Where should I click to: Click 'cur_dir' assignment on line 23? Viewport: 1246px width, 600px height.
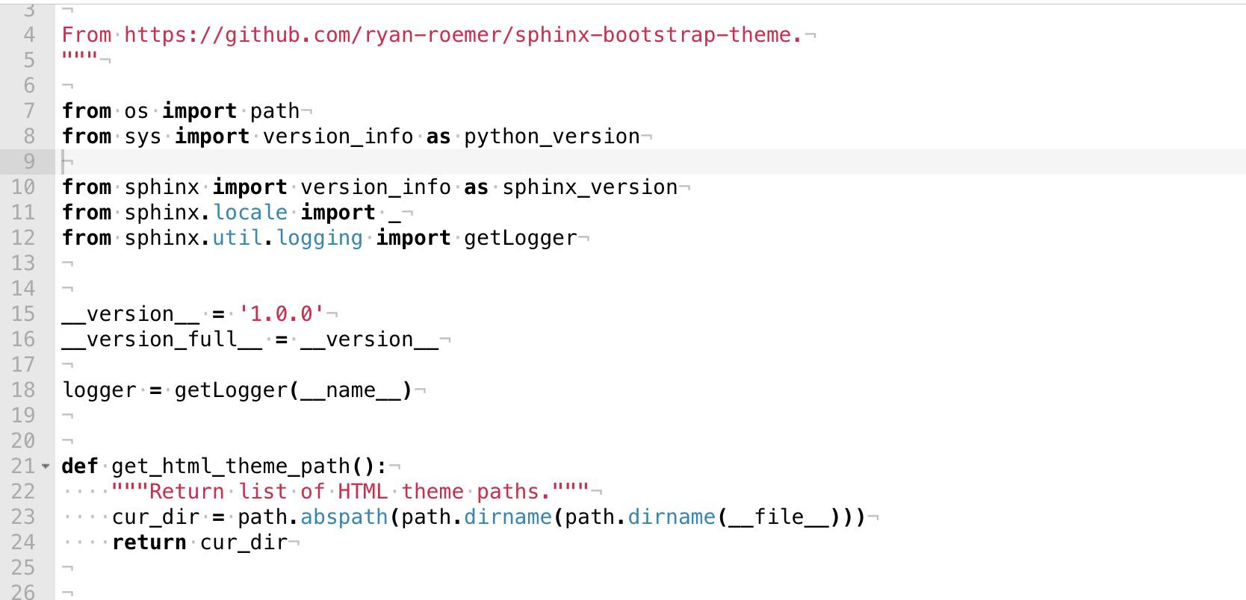[156, 517]
